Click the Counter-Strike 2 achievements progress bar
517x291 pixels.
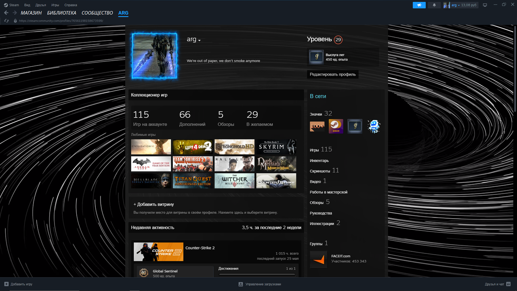[x=257, y=274]
